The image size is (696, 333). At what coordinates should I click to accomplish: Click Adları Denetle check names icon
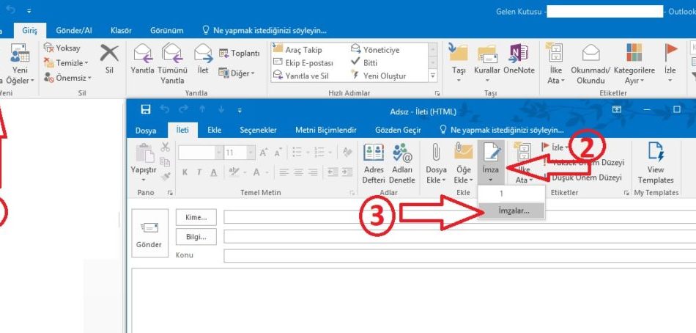pos(401,161)
